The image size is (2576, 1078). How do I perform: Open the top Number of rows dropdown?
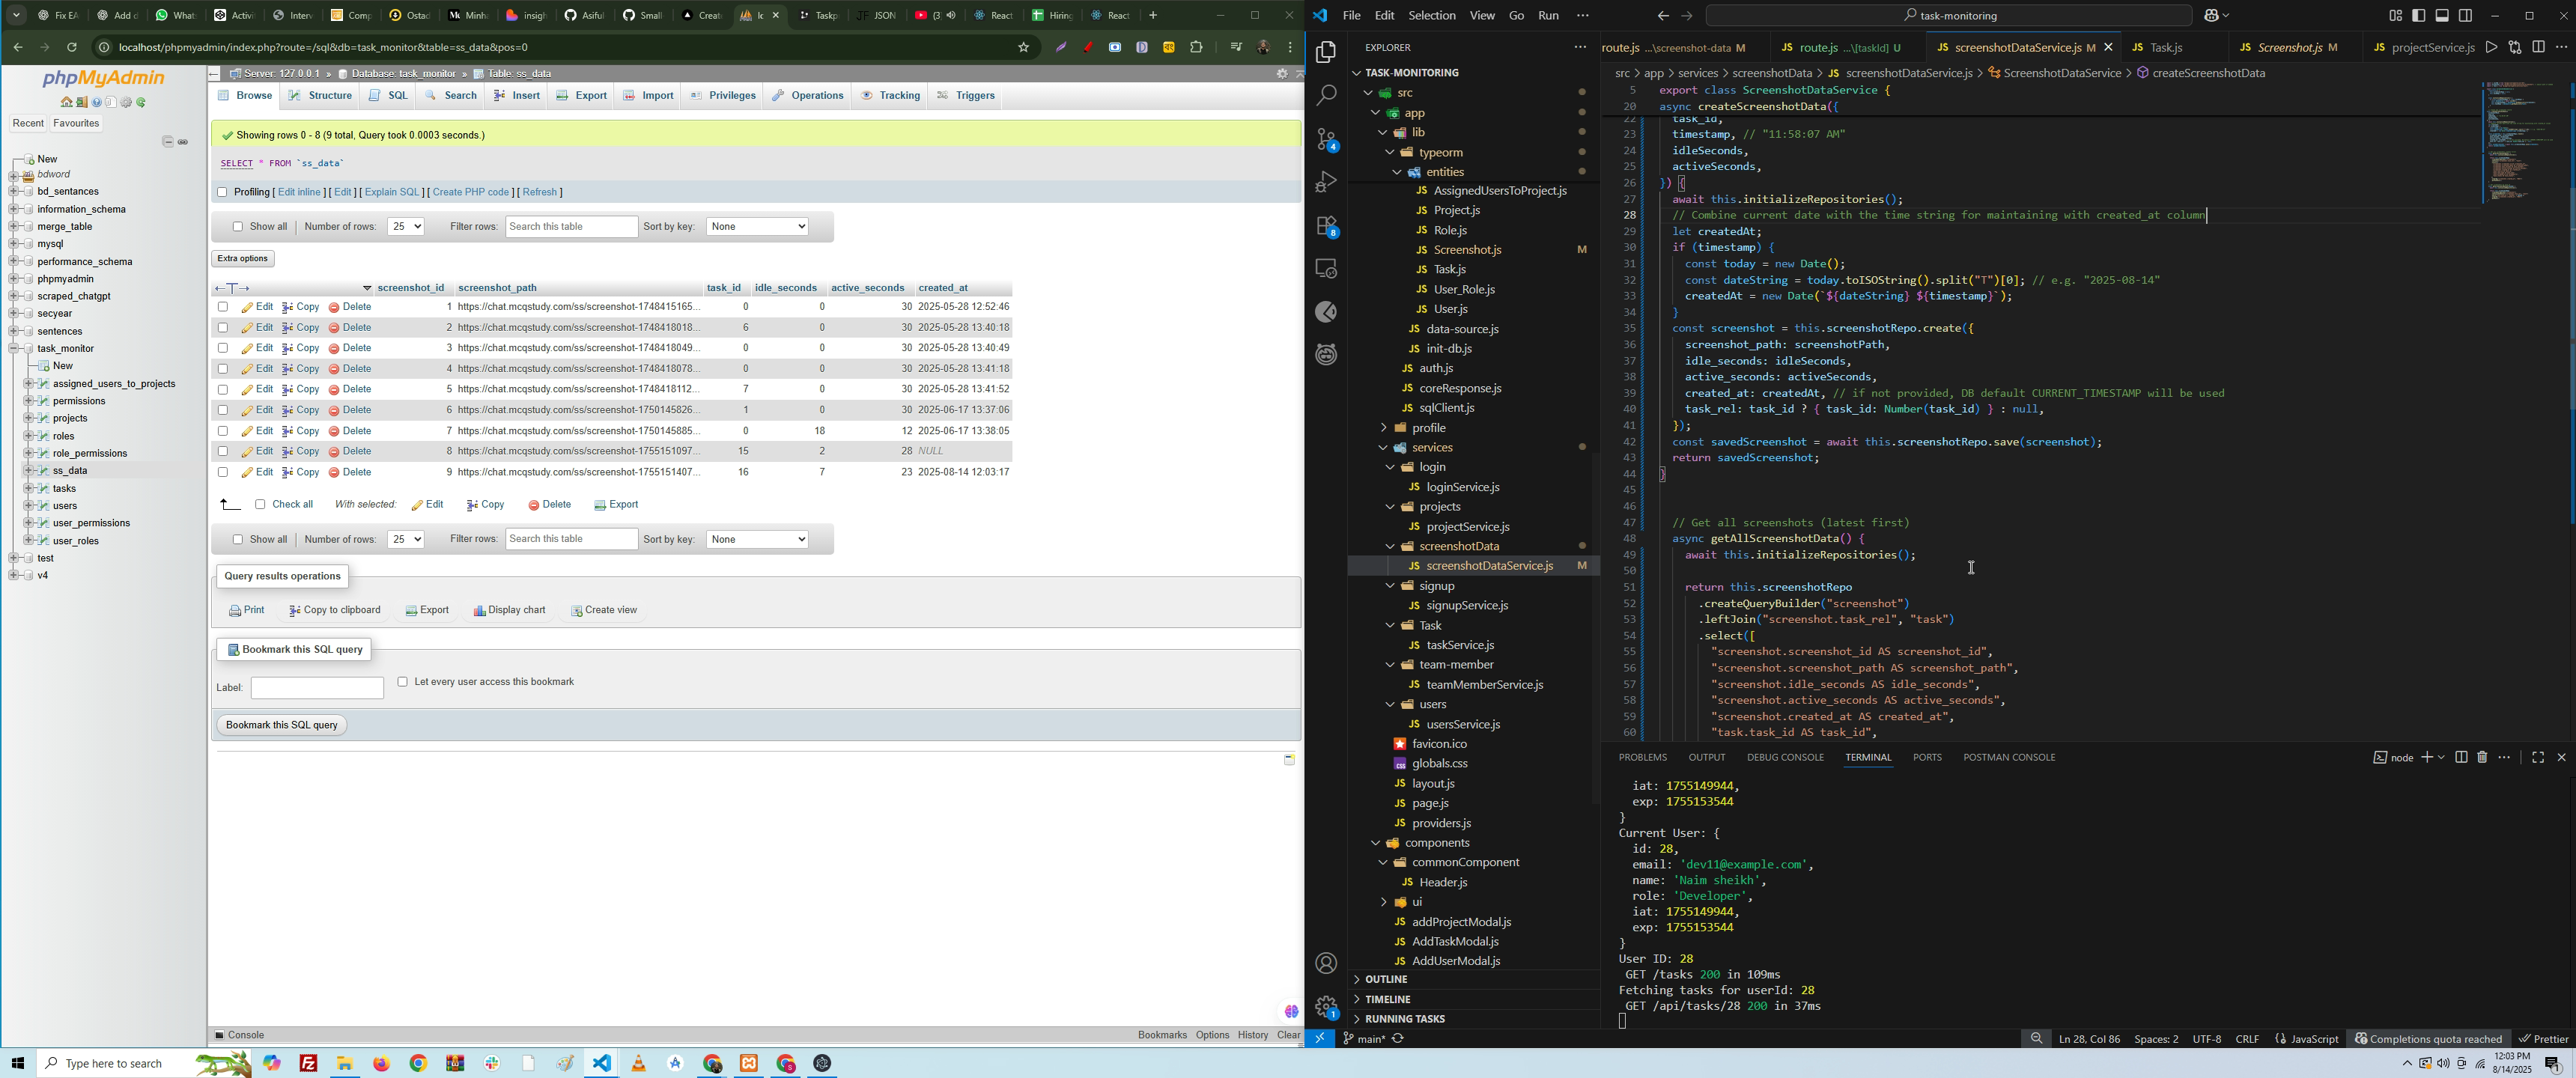405,227
